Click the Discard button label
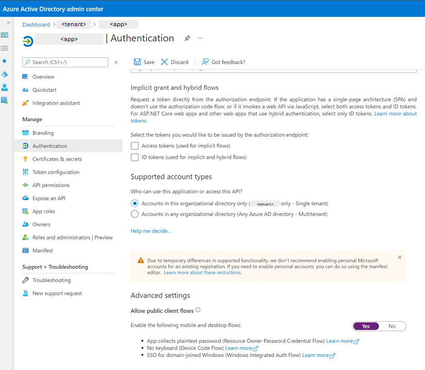The image size is (425, 370). point(180,62)
